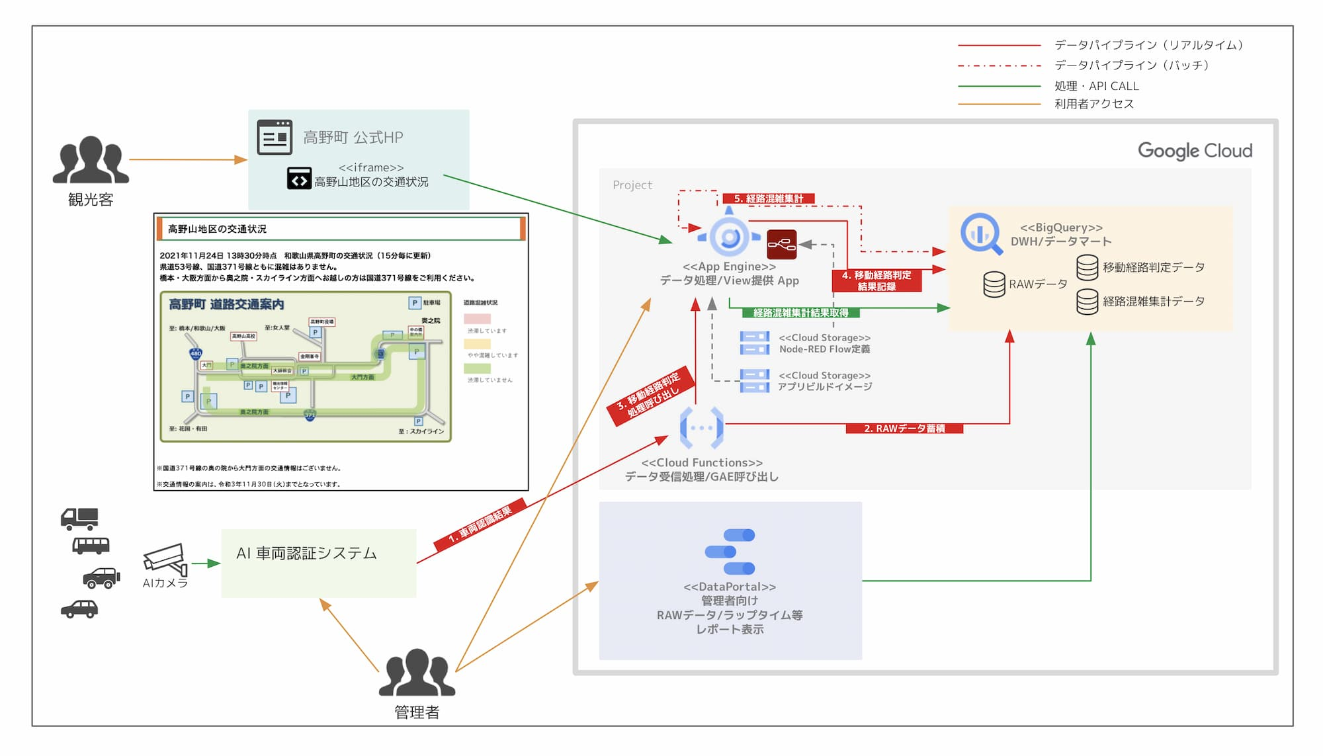Click the データ受信処理/GAE呼び出し text

click(x=702, y=476)
